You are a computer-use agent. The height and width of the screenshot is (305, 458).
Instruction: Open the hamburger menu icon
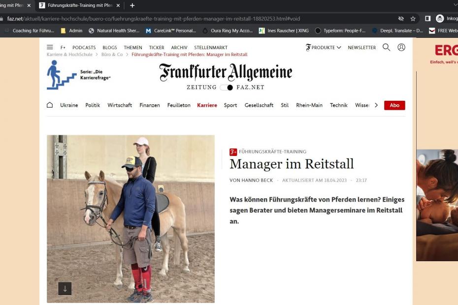tap(50, 47)
